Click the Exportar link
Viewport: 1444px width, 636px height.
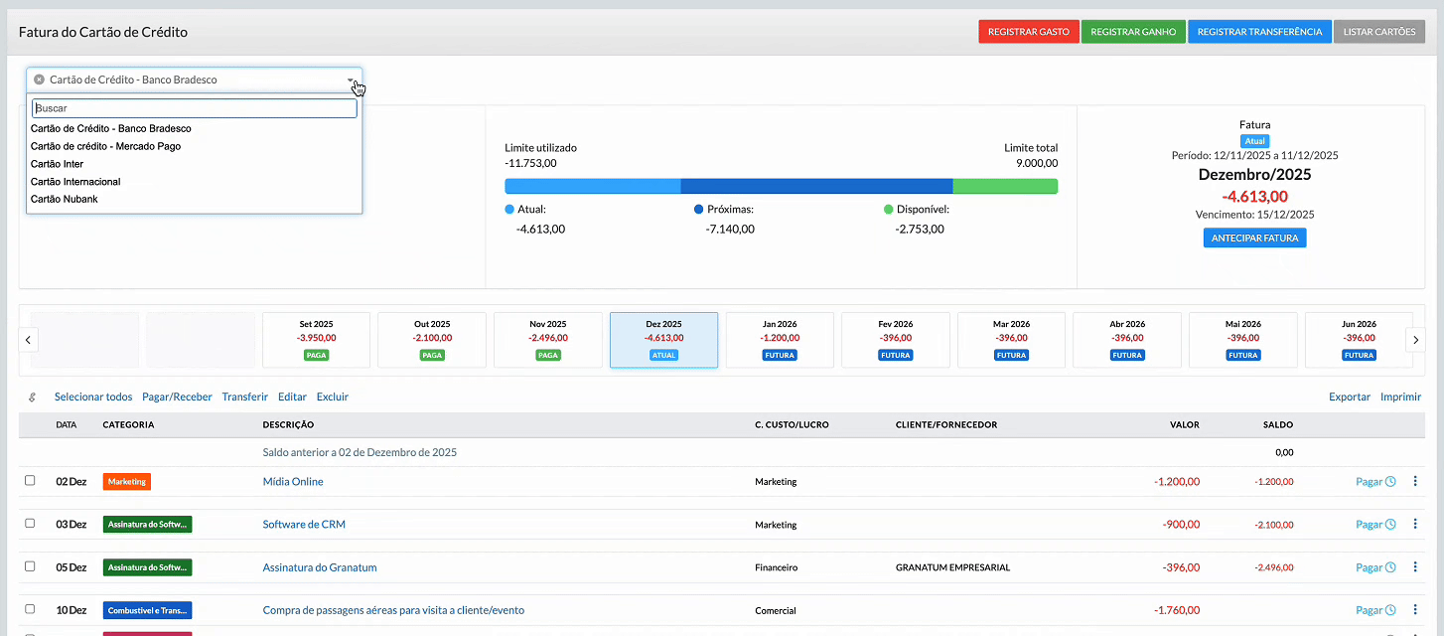pos(1350,397)
